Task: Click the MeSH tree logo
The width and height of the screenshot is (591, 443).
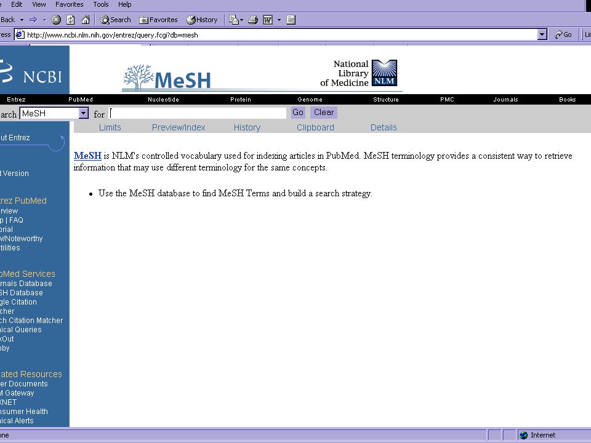Action: point(167,78)
